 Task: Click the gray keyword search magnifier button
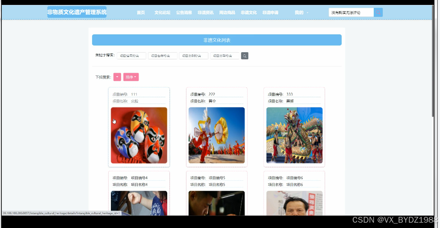point(245,56)
